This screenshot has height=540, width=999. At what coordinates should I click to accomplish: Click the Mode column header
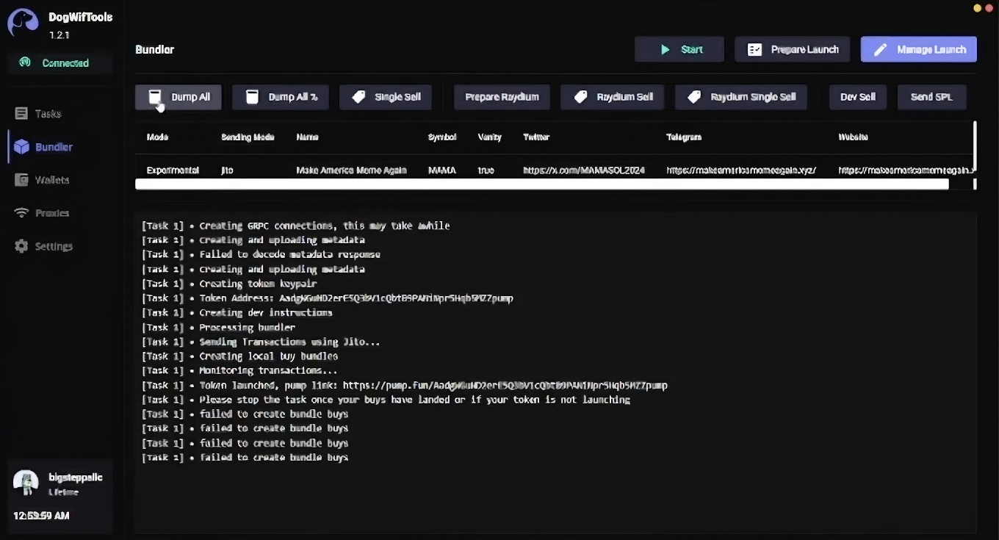pos(157,137)
